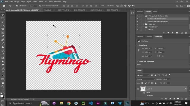Screen dimensions: 190x106
Task: Select the Pen tool
Action: (3, 69)
